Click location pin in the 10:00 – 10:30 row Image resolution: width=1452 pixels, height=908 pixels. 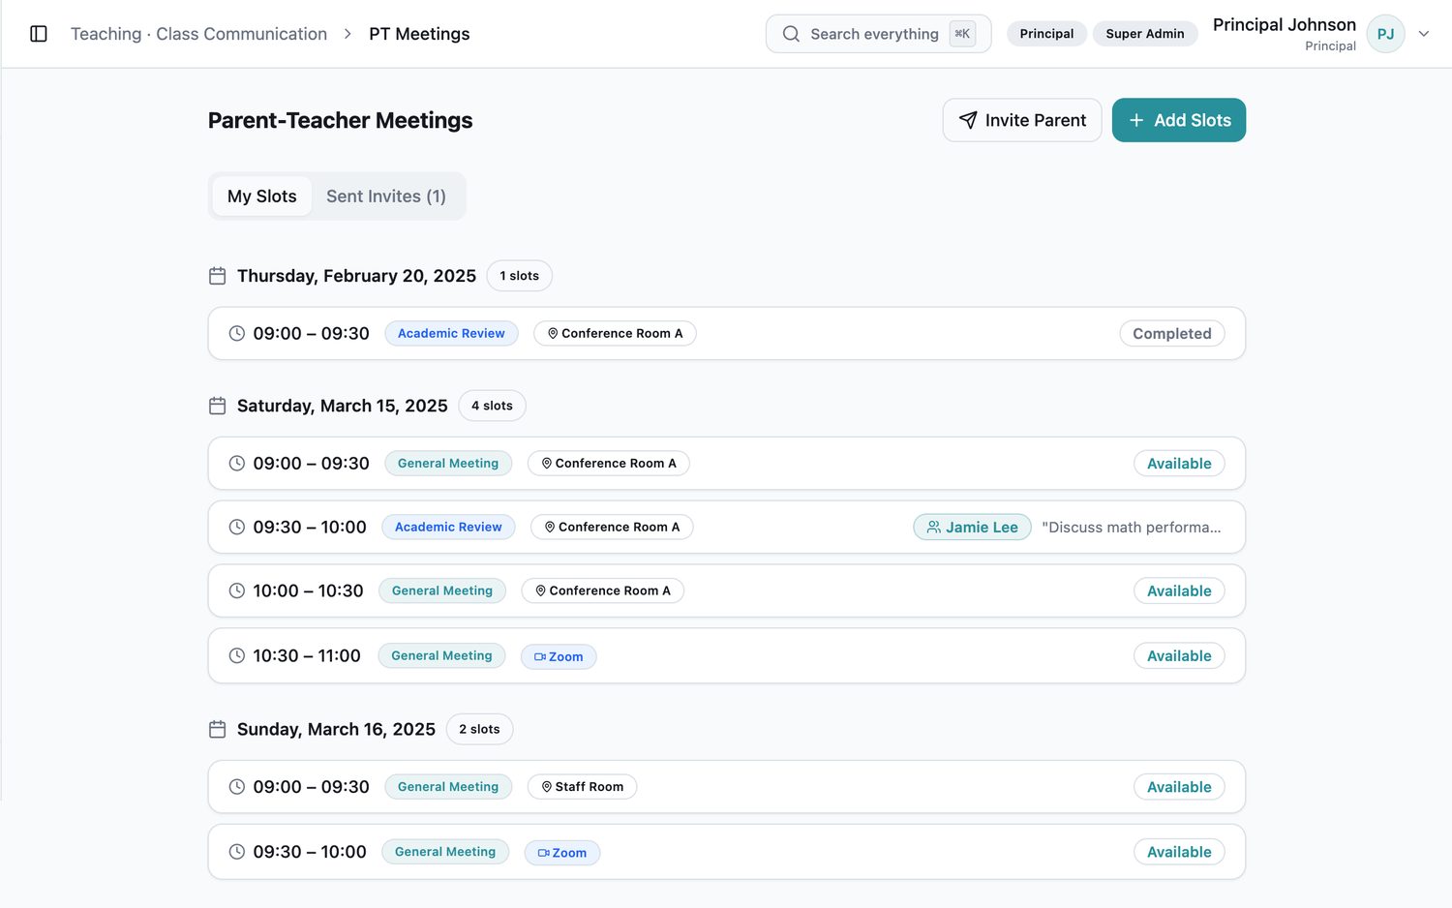(x=541, y=590)
